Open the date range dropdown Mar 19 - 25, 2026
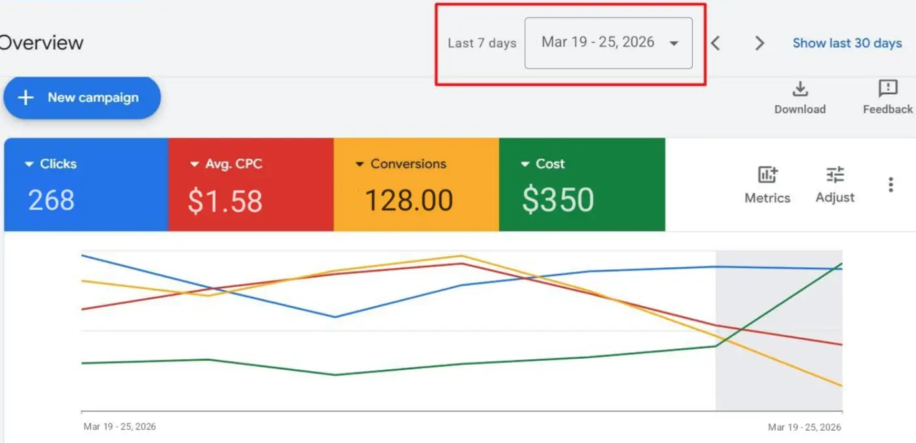Image resolution: width=916 pixels, height=443 pixels. (x=608, y=43)
